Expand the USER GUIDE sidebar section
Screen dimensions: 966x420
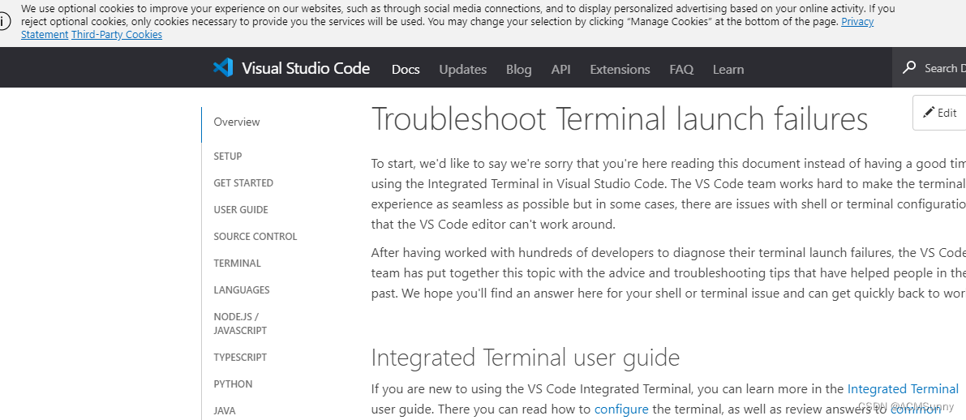[241, 209]
